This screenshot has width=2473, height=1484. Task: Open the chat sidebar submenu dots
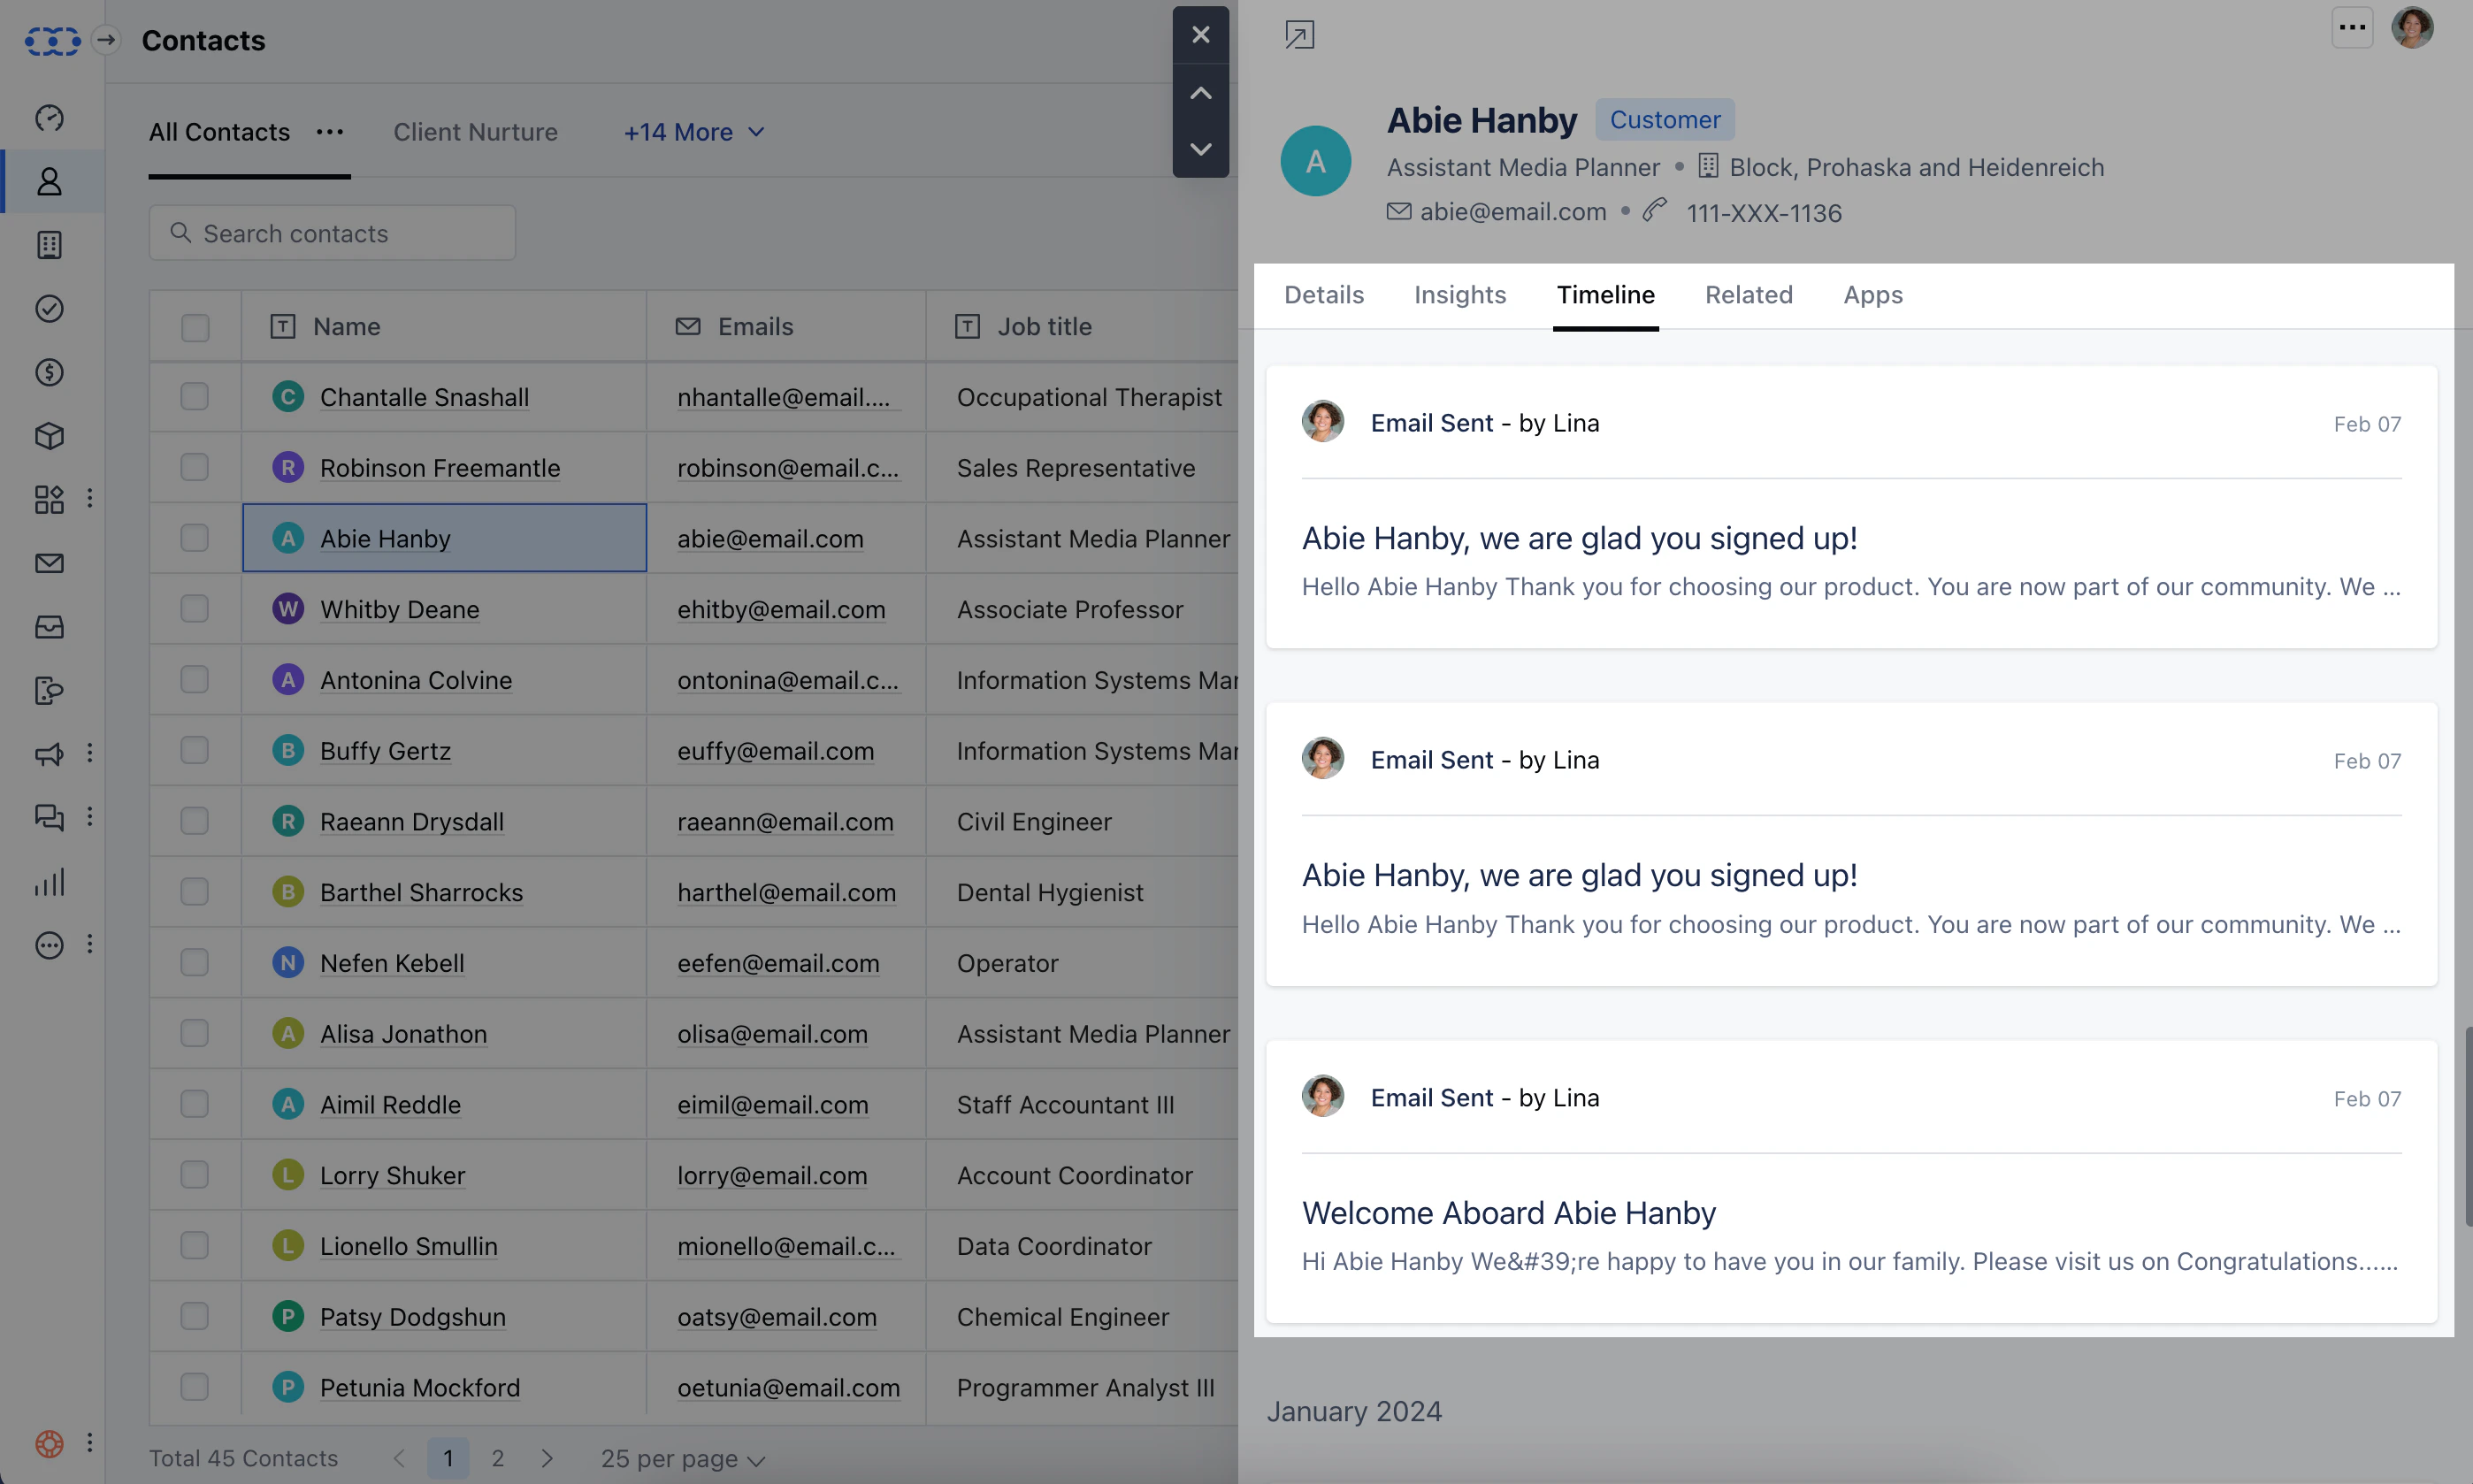(x=90, y=817)
